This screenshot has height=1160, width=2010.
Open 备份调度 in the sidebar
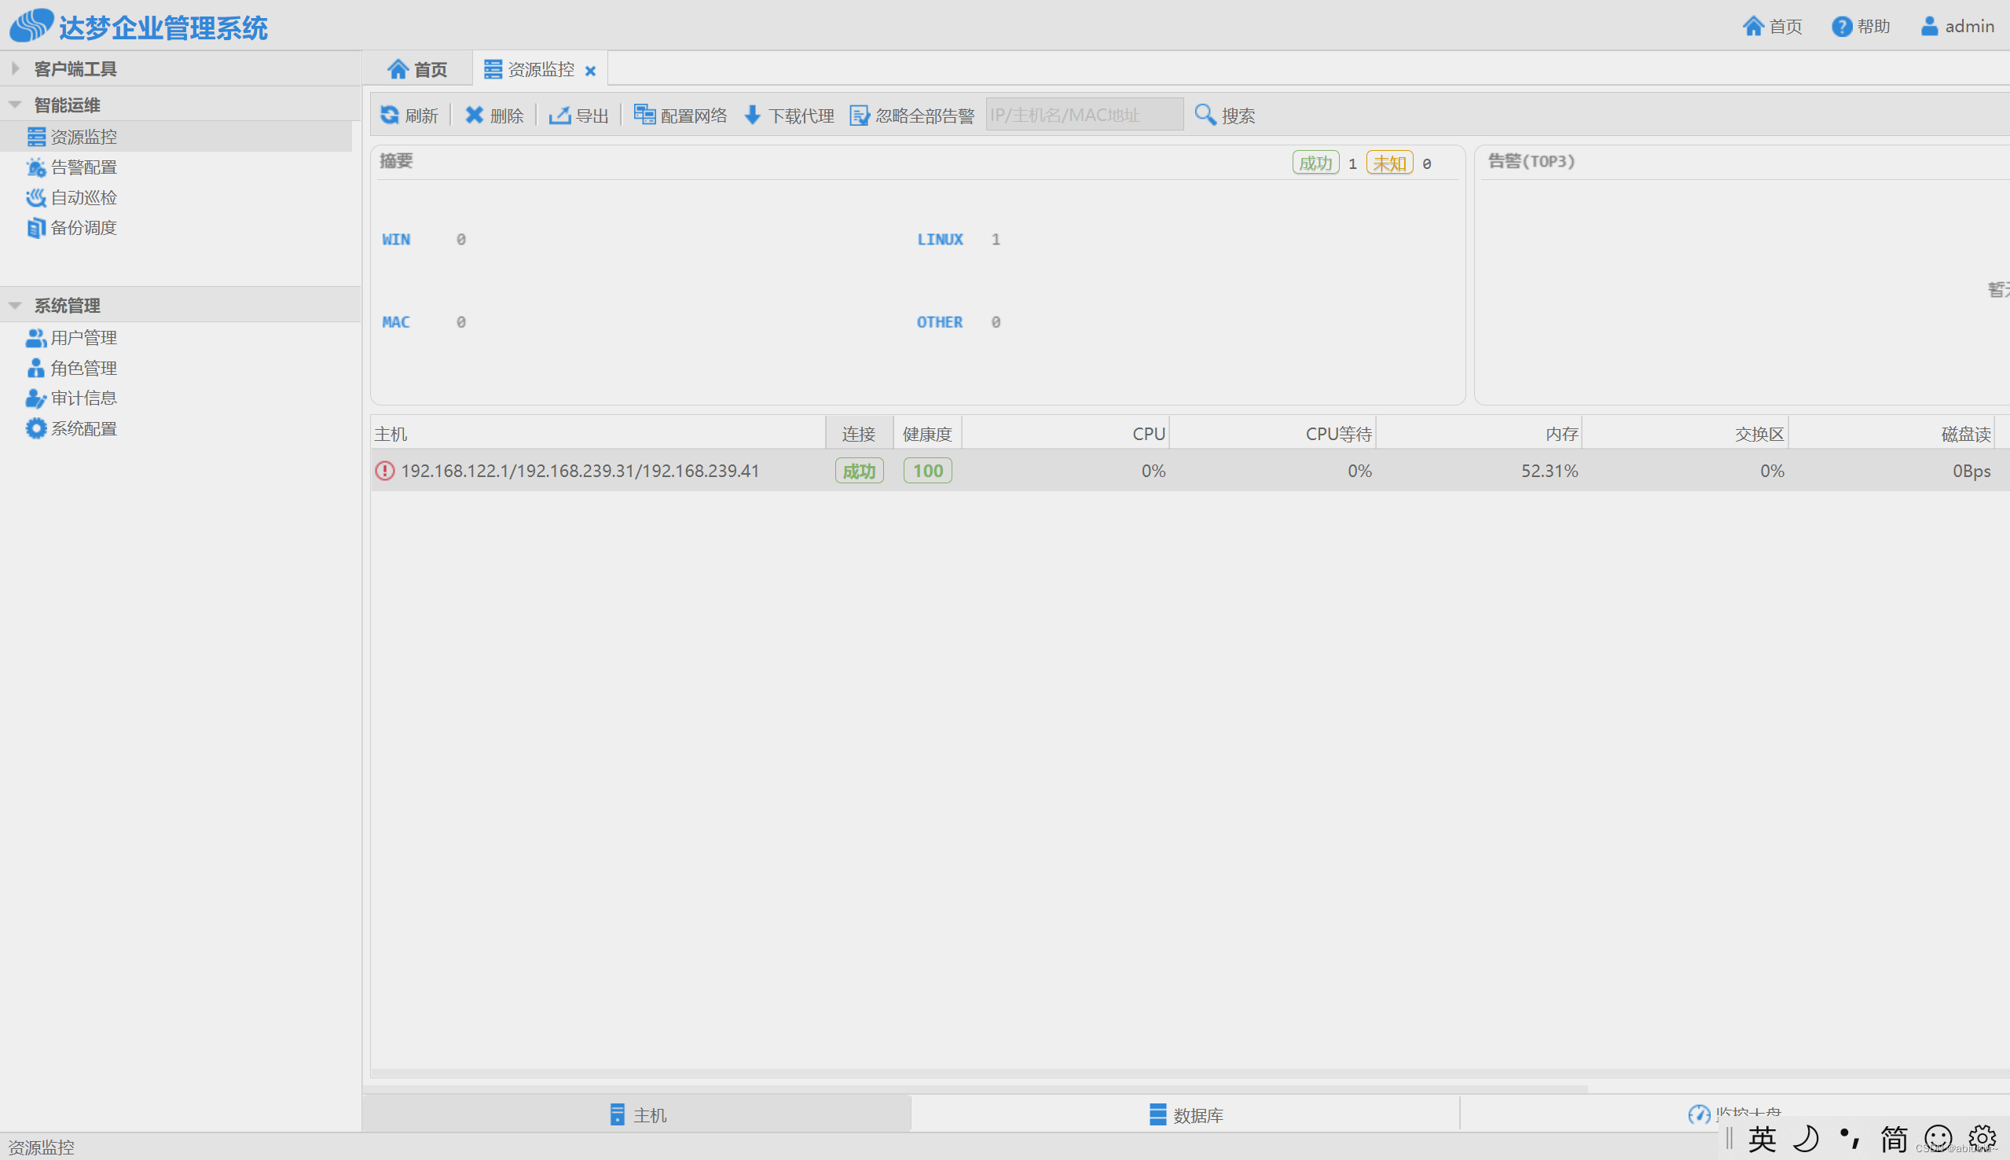point(72,228)
